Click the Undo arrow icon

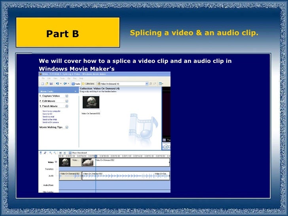[x=57, y=84]
